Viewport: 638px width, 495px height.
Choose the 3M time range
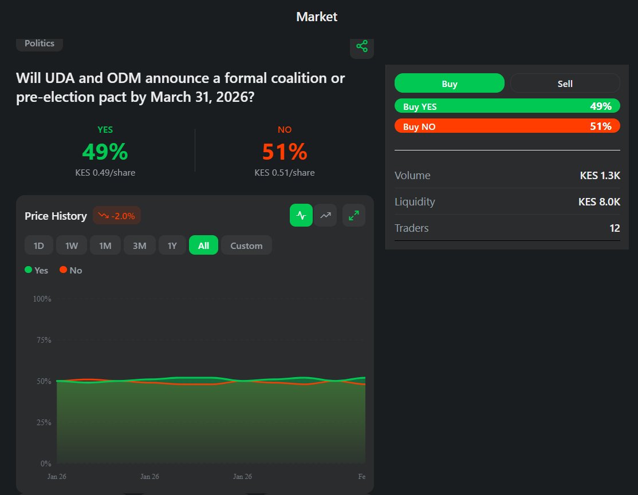140,245
